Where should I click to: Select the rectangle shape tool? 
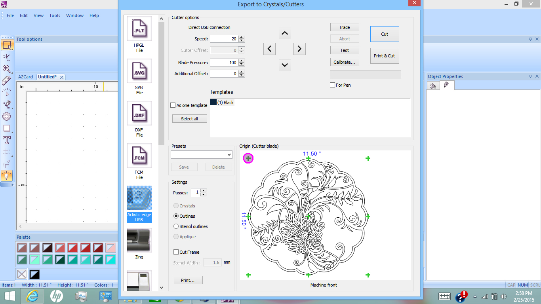[7, 128]
